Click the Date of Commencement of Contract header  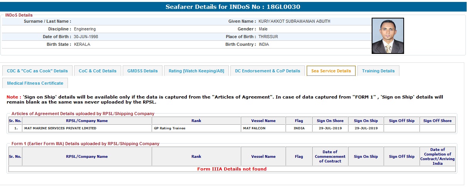(330, 157)
